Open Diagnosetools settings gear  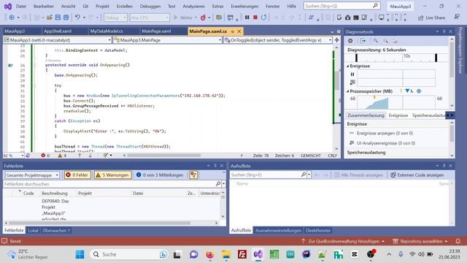350,41
